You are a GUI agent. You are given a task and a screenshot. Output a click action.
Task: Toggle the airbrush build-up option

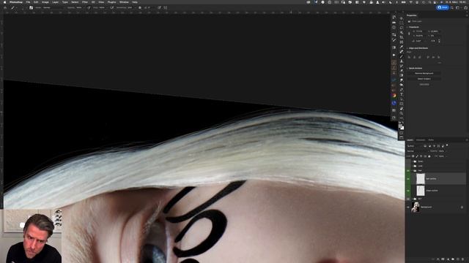112,7
